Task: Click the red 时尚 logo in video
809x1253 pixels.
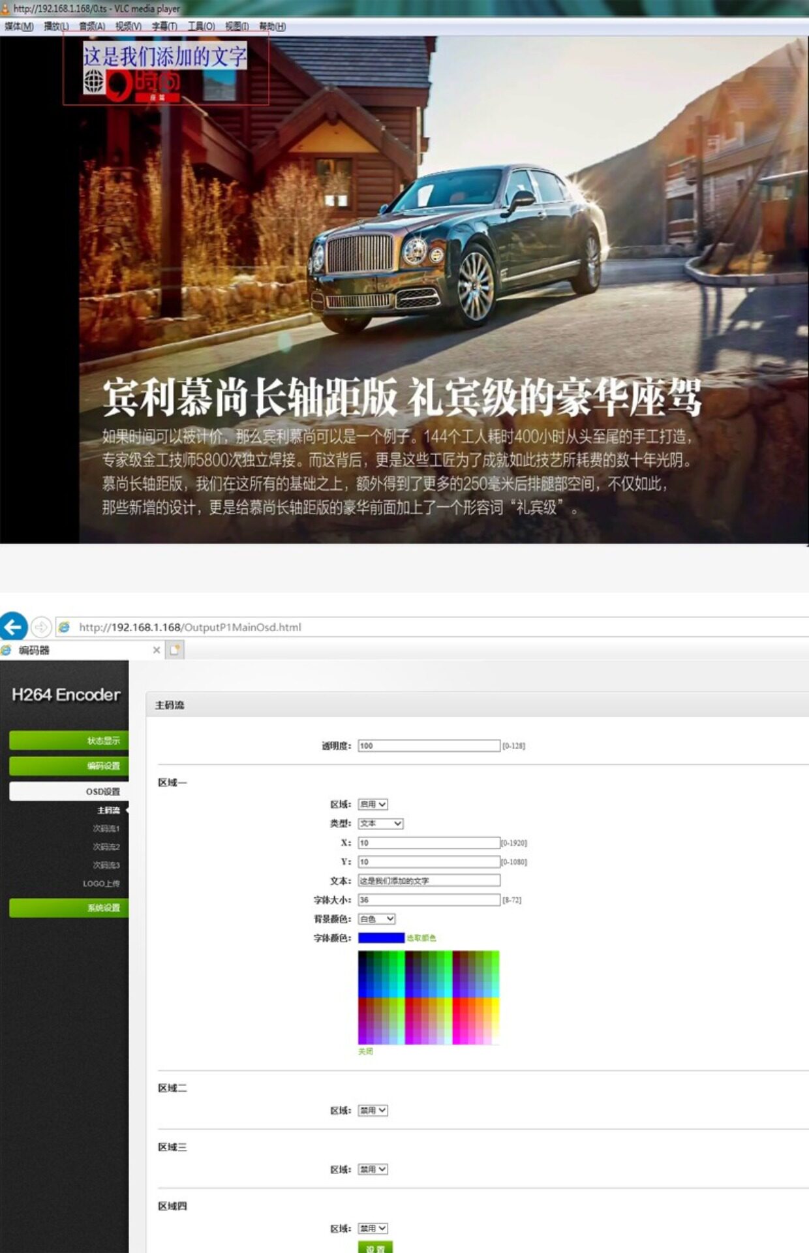Action: click(144, 85)
